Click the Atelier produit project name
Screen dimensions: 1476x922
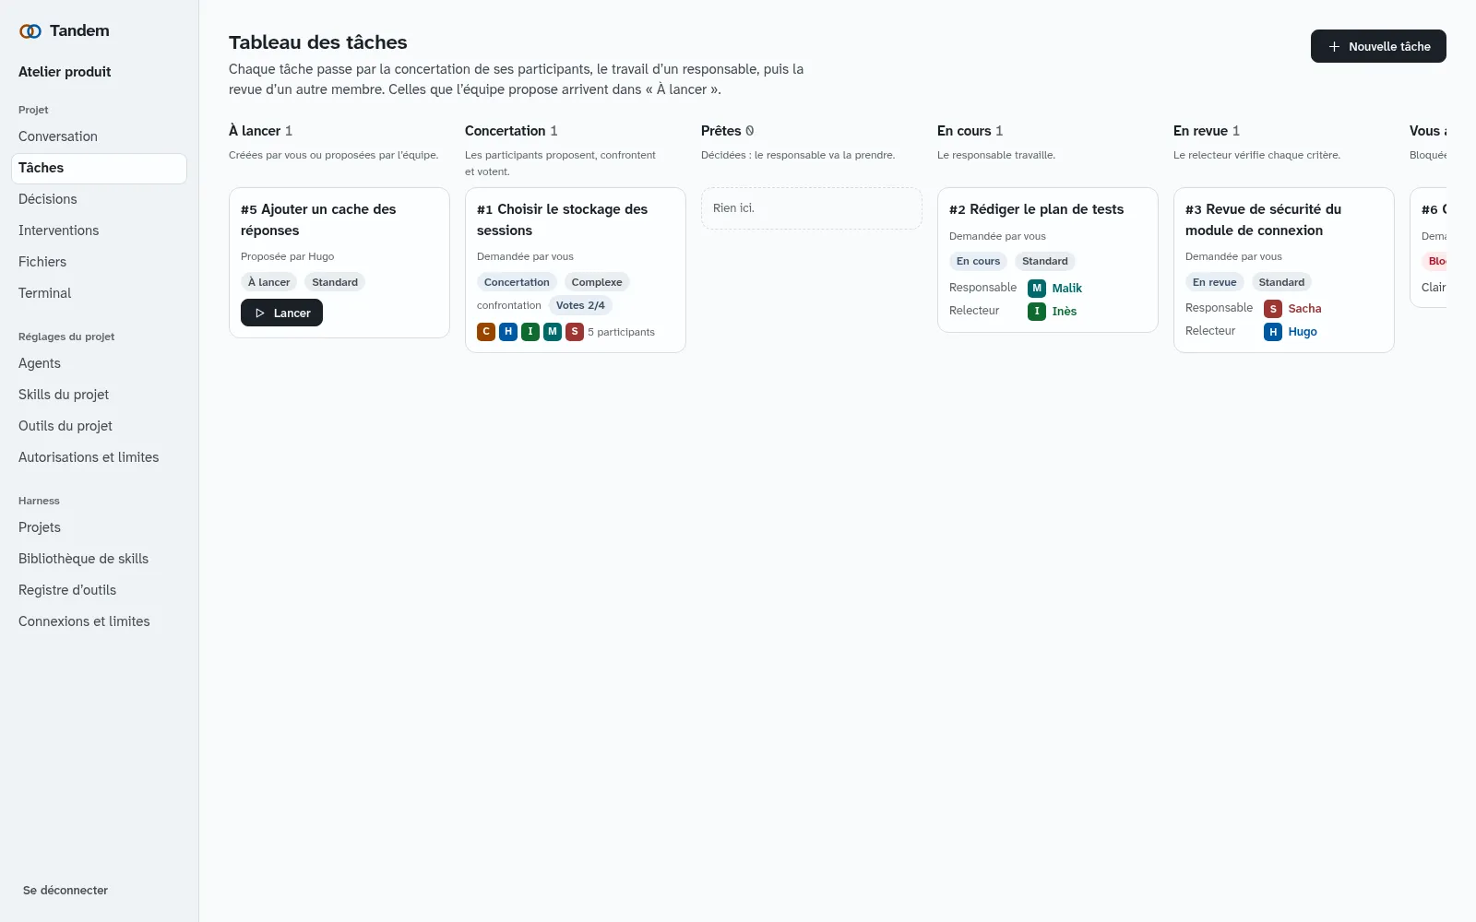pyautogui.click(x=65, y=72)
